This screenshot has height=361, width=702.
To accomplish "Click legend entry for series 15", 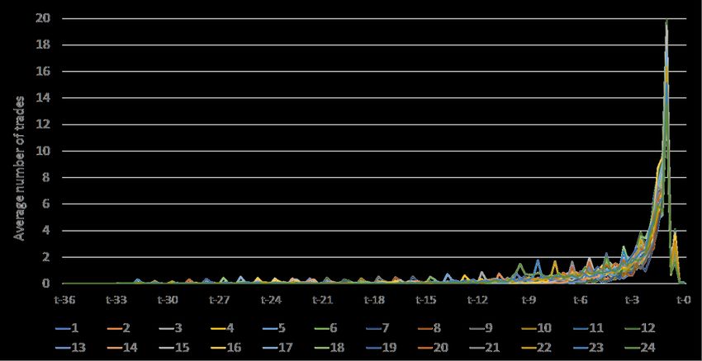I will pos(173,347).
